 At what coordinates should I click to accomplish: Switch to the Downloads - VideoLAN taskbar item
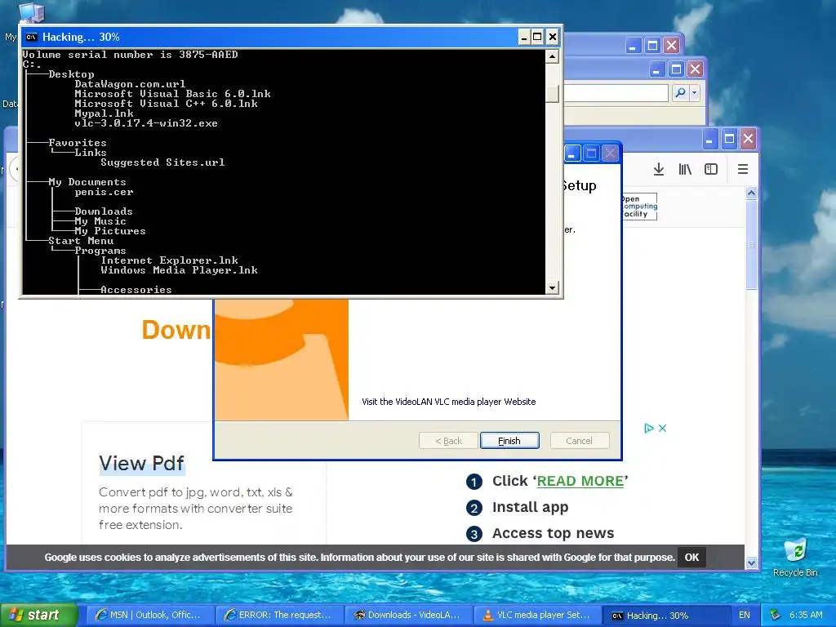[x=408, y=615]
